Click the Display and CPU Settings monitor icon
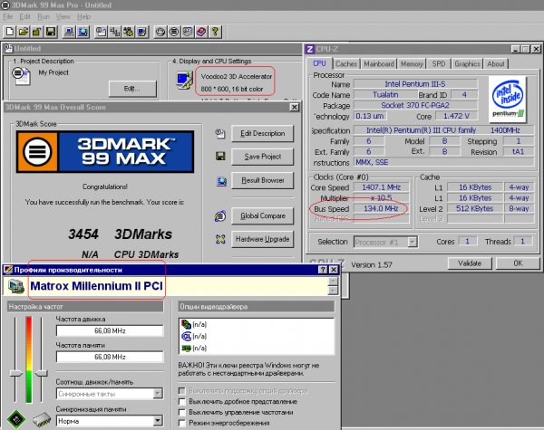This screenshot has height=430, width=544. [x=184, y=80]
